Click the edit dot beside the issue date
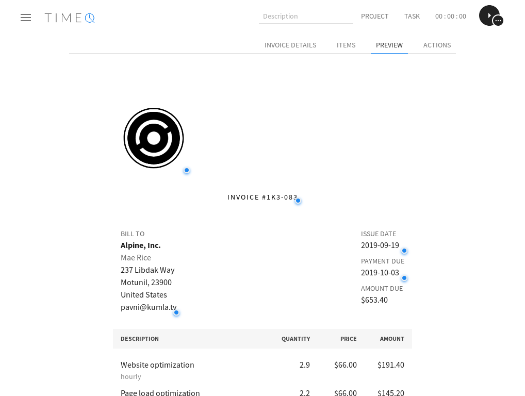This screenshot has width=525, height=396. (404, 251)
